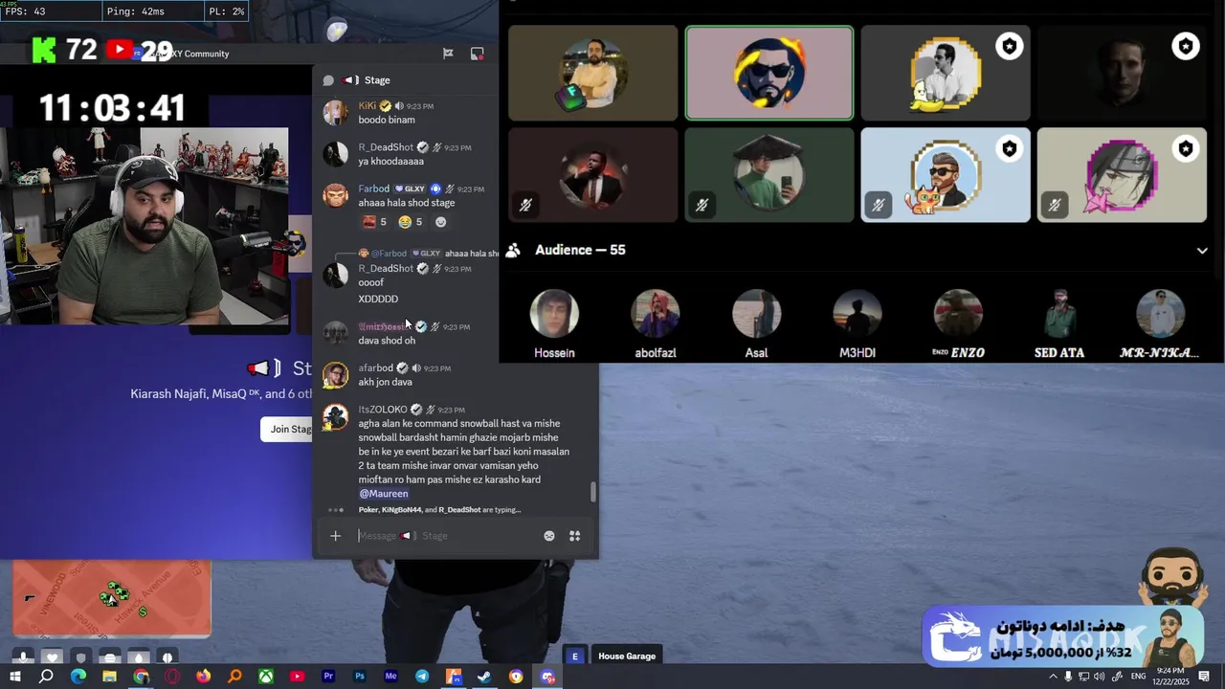
Task: Open Google Chrome from taskbar
Action: (x=141, y=677)
